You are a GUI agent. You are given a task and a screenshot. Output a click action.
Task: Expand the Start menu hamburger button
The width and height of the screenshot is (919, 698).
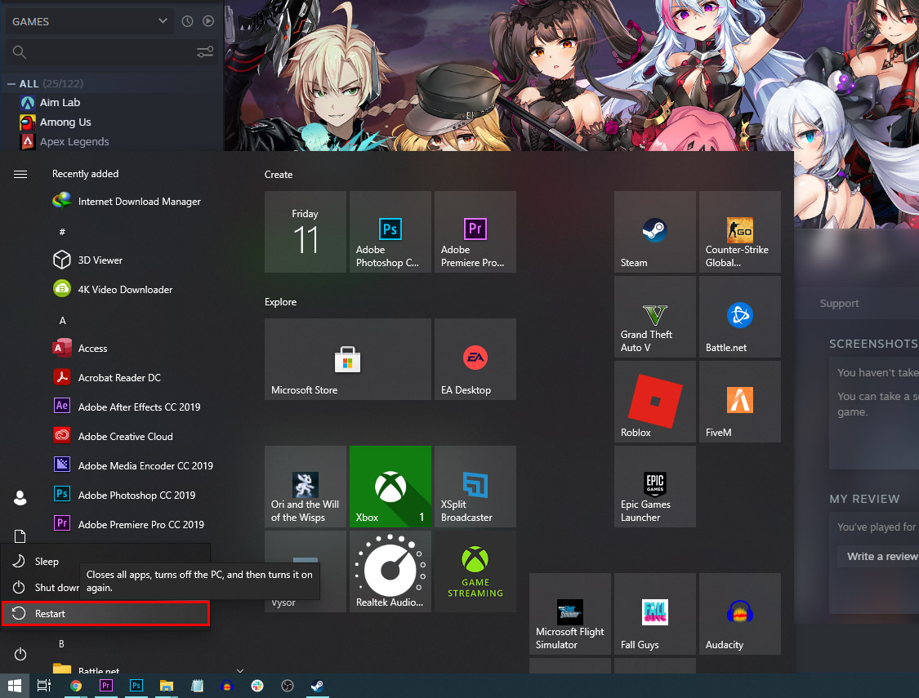(20, 173)
